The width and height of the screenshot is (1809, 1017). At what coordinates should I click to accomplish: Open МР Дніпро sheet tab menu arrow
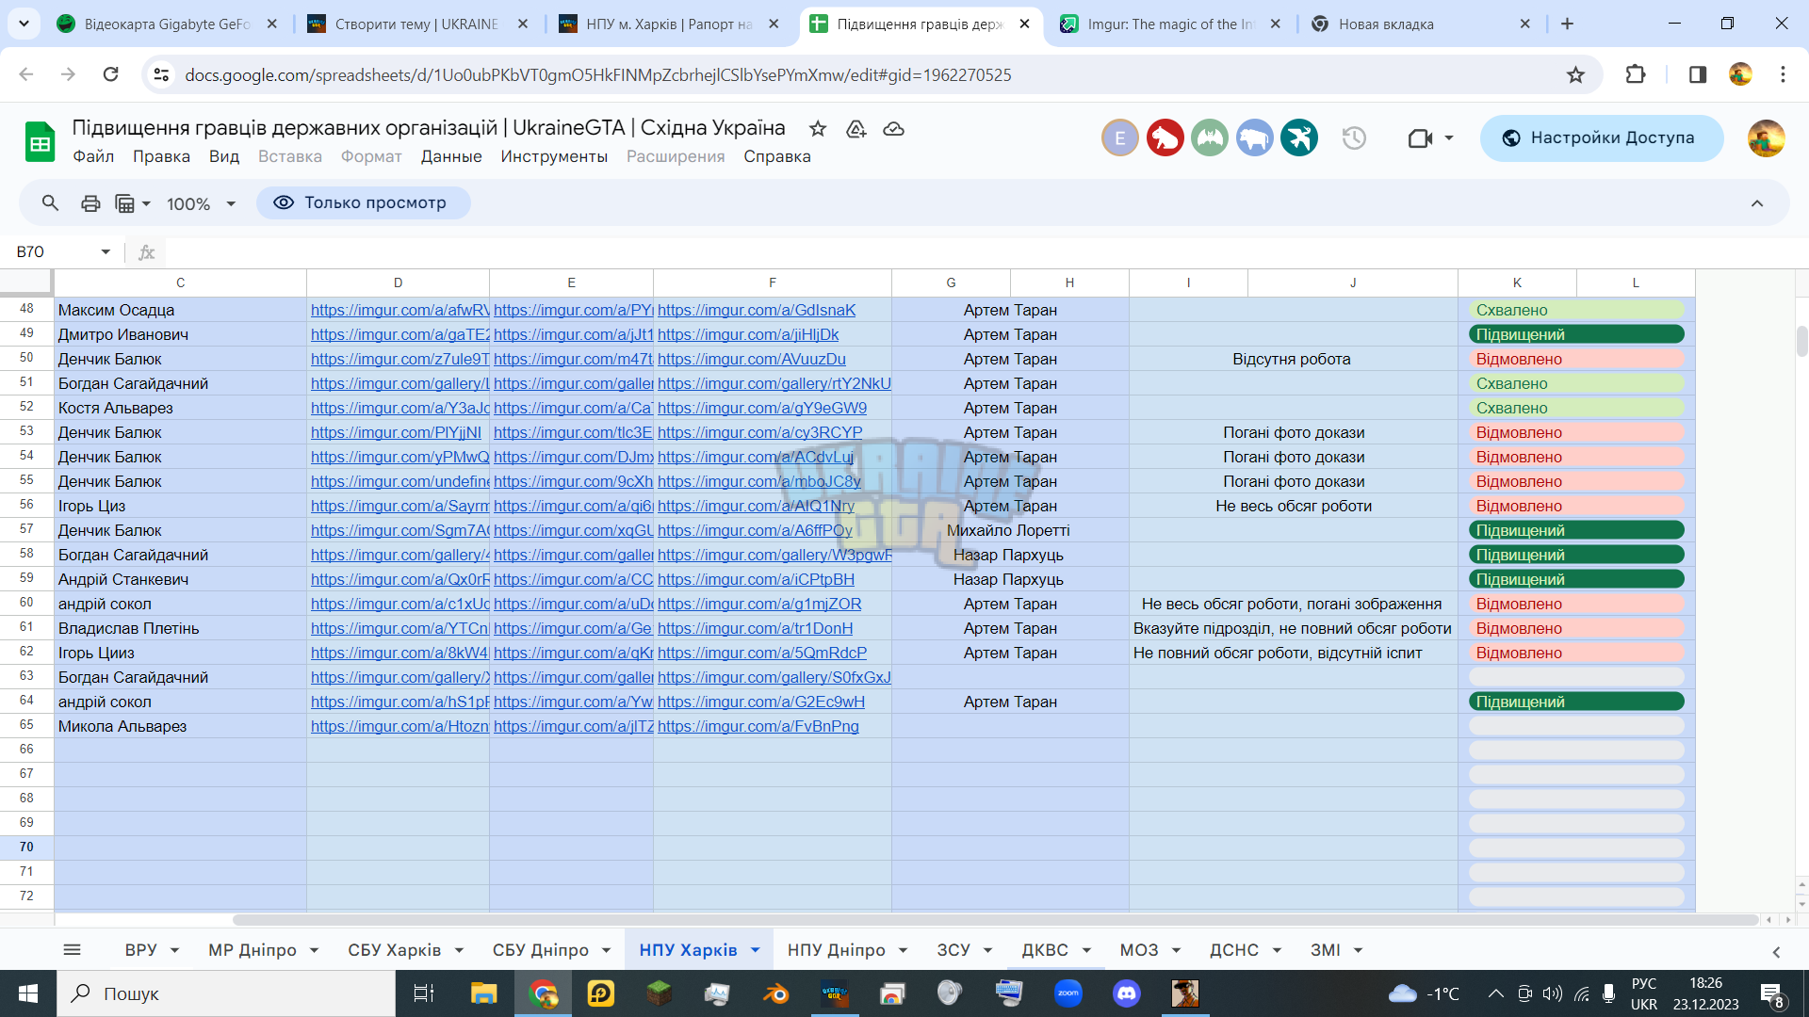(x=314, y=951)
